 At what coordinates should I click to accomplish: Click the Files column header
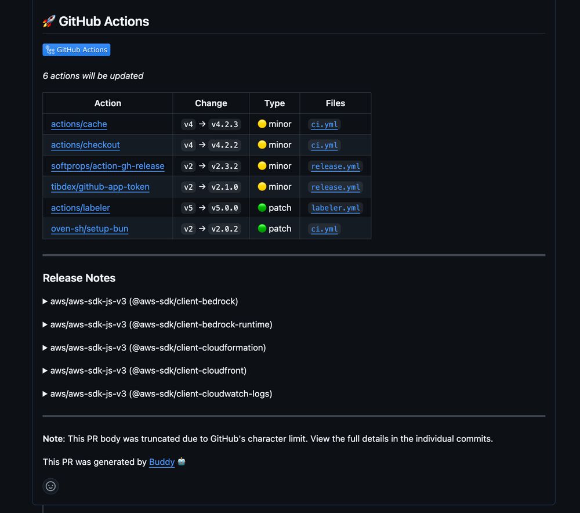(335, 103)
